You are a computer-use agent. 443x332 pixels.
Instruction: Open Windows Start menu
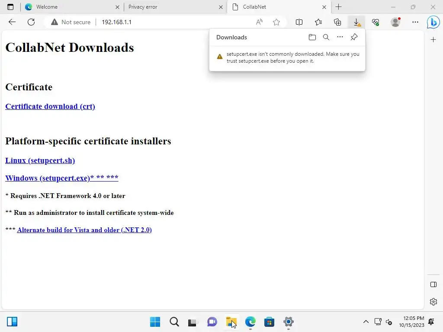click(x=155, y=322)
